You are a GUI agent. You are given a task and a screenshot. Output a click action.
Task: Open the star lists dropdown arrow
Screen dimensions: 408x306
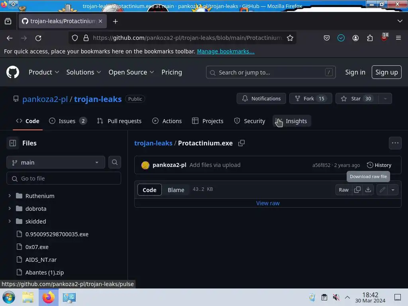(x=385, y=98)
